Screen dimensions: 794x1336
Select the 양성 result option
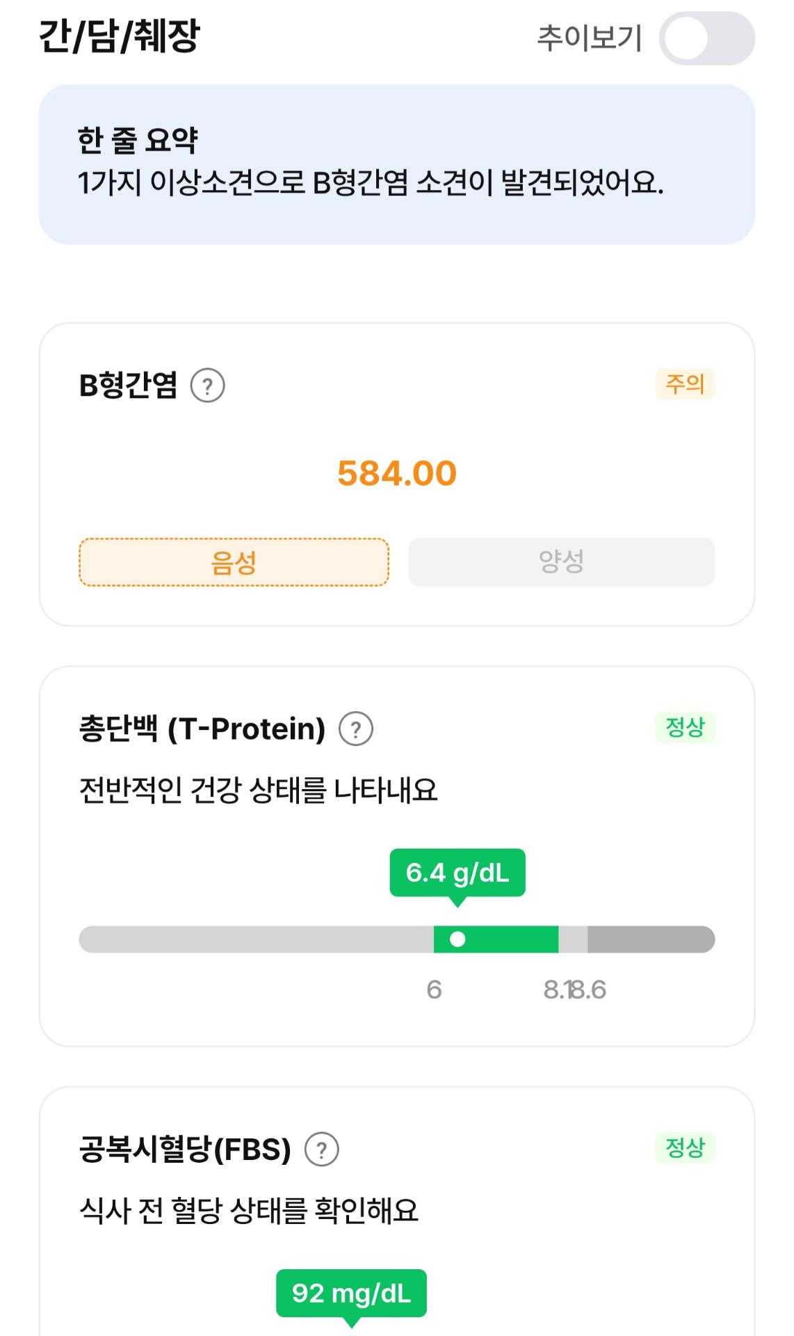(x=561, y=562)
